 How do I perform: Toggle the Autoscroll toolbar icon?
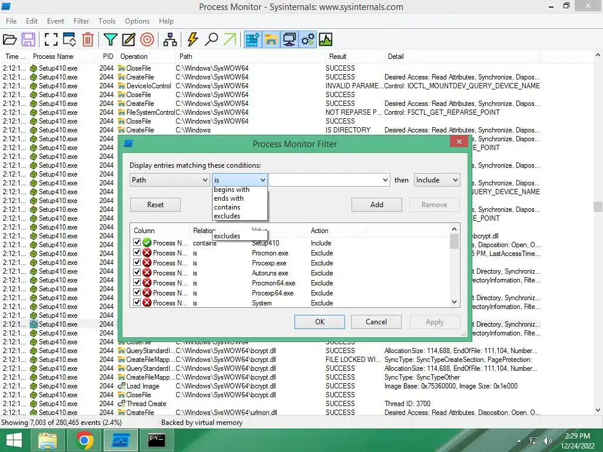pos(69,39)
